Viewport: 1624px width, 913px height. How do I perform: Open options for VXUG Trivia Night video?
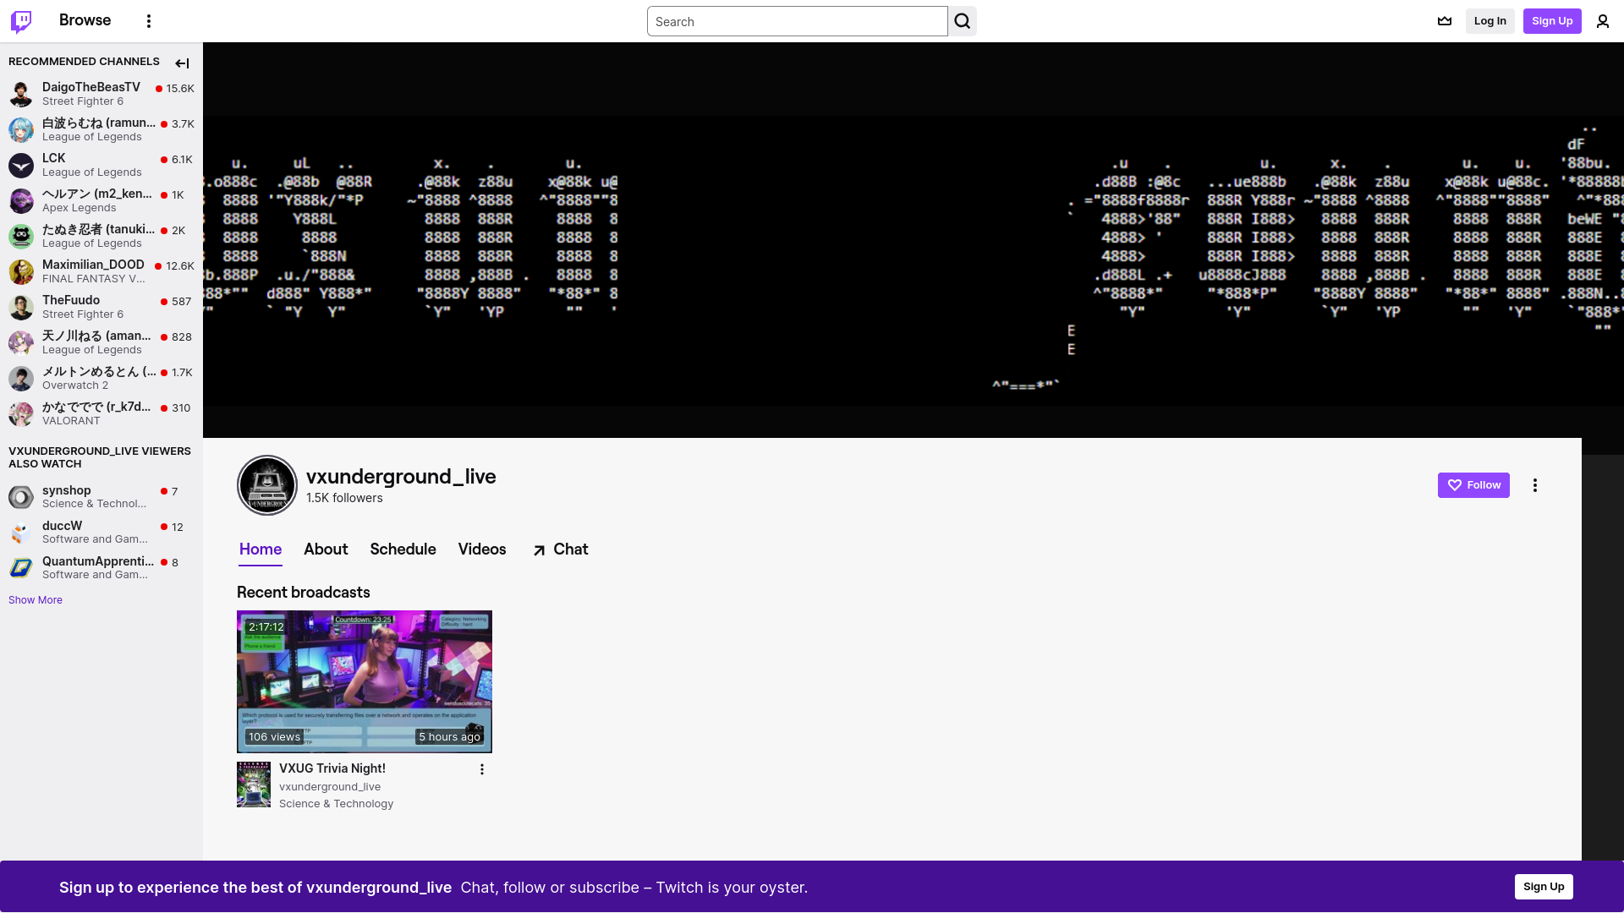[482, 769]
